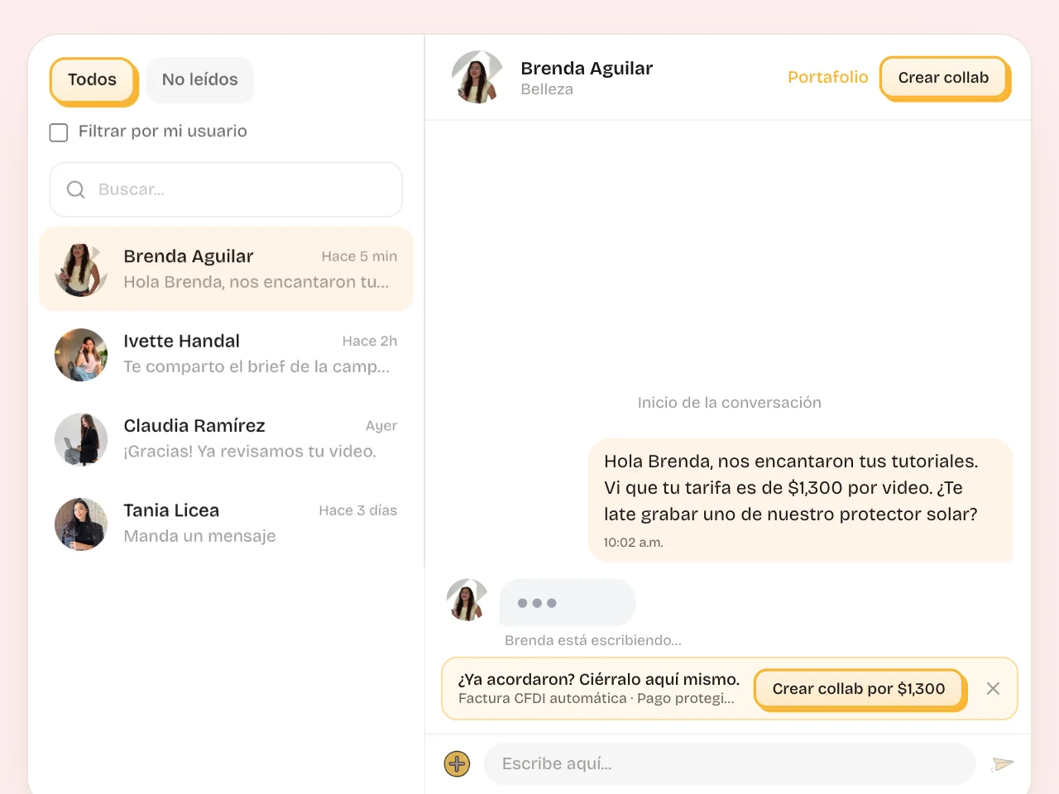Switch to No leídos tab

tap(200, 80)
